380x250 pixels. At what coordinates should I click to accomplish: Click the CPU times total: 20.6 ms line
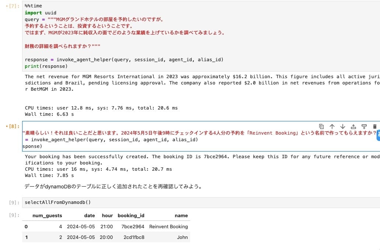click(x=101, y=108)
